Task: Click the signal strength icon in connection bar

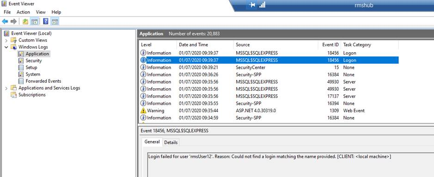Action: (262, 5)
